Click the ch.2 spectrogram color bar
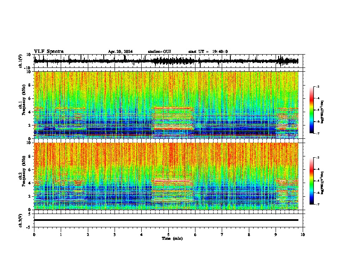 [x=311, y=181]
